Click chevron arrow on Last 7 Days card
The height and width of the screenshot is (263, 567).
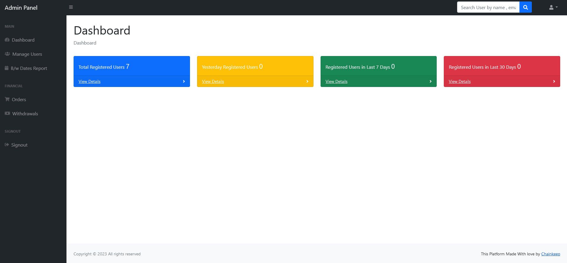click(x=430, y=81)
